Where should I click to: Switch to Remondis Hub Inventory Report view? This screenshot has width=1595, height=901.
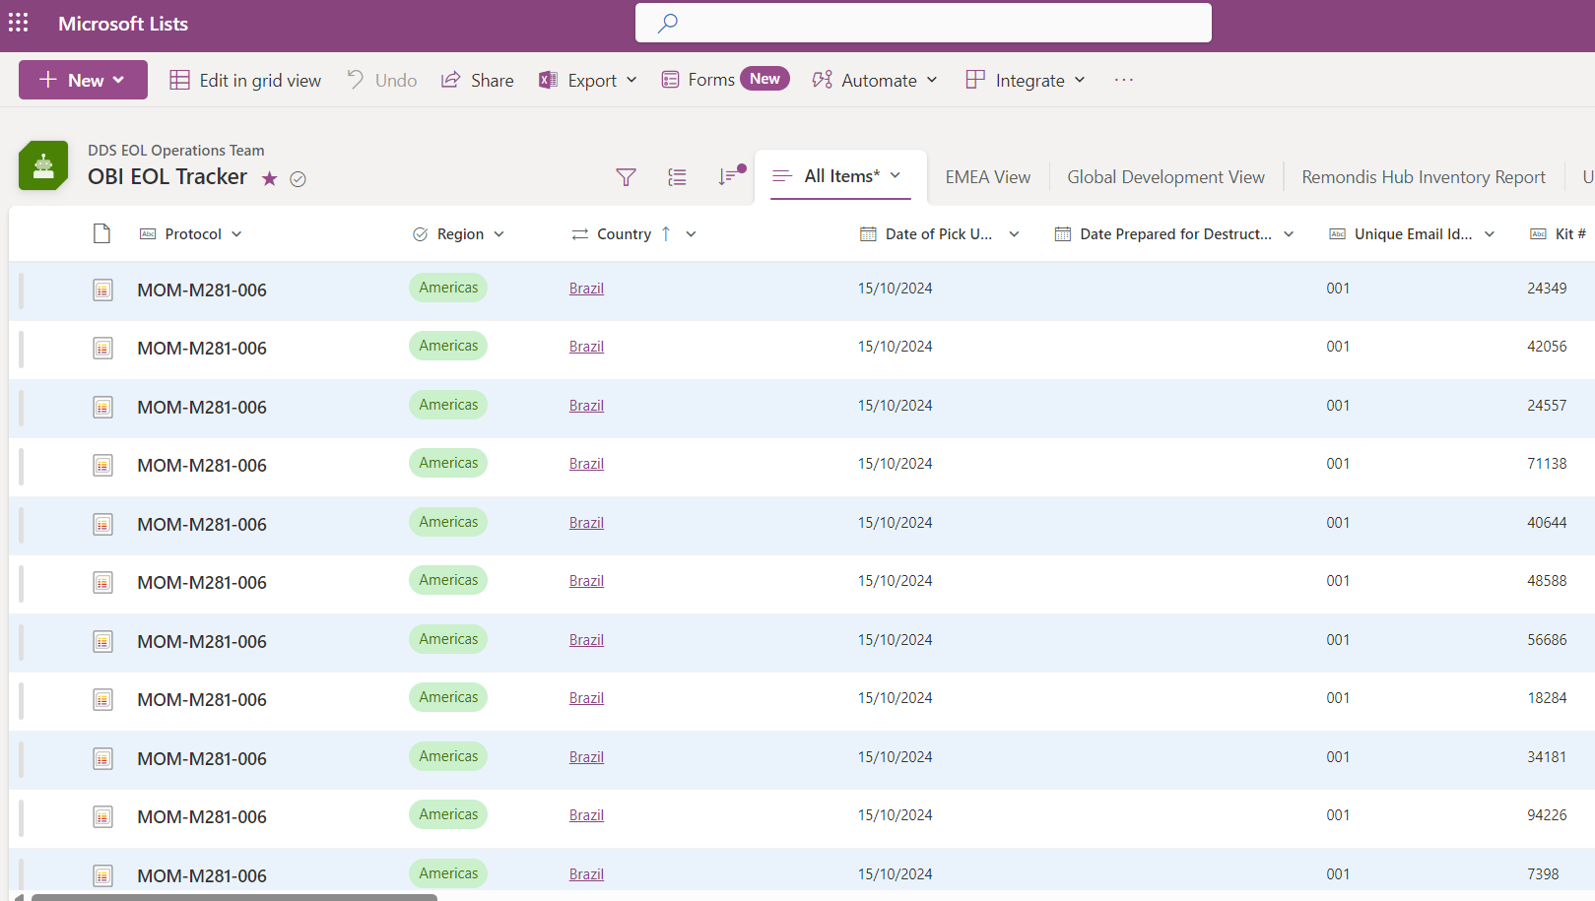[x=1424, y=177]
